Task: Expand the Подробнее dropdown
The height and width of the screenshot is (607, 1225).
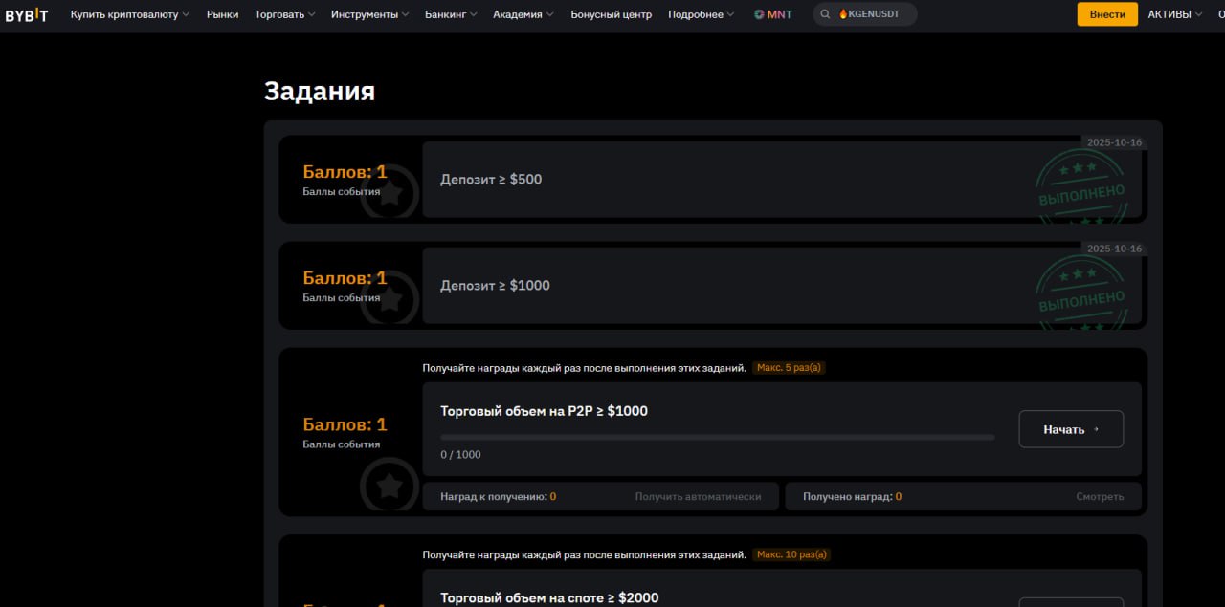Action: pos(696,14)
